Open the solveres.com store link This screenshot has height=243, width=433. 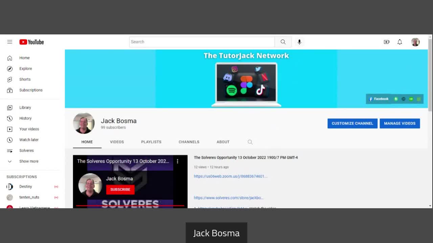click(229, 198)
